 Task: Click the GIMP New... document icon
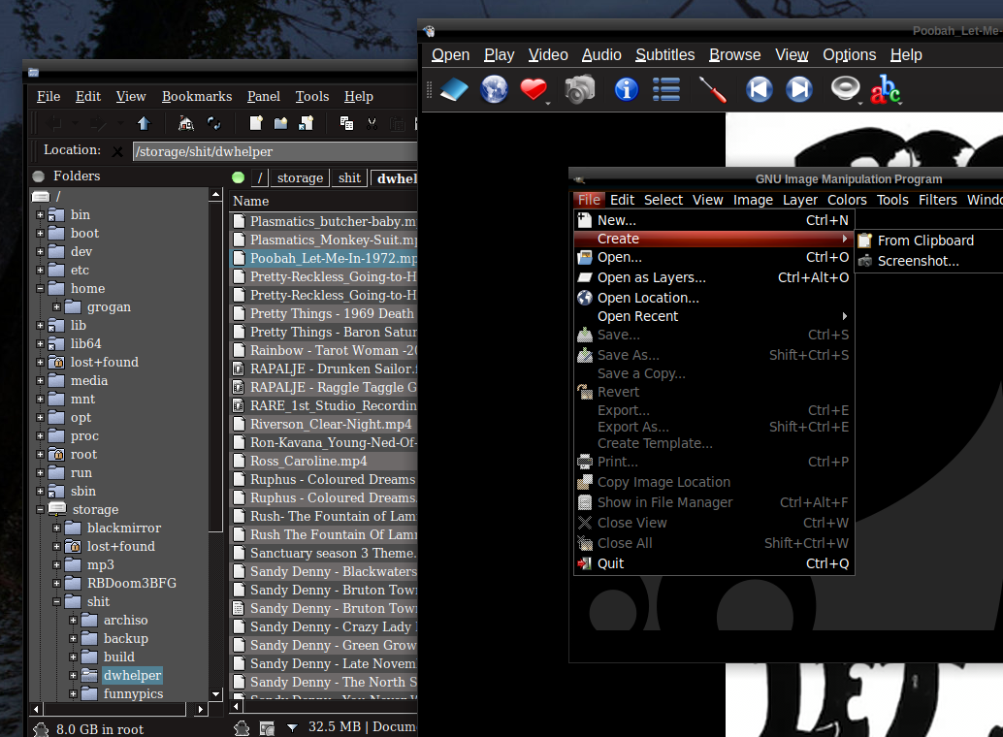pyautogui.click(x=585, y=220)
